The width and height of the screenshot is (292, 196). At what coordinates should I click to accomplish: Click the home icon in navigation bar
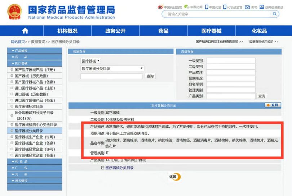25,31
